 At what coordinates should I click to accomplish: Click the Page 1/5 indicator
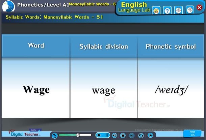[192, 134]
